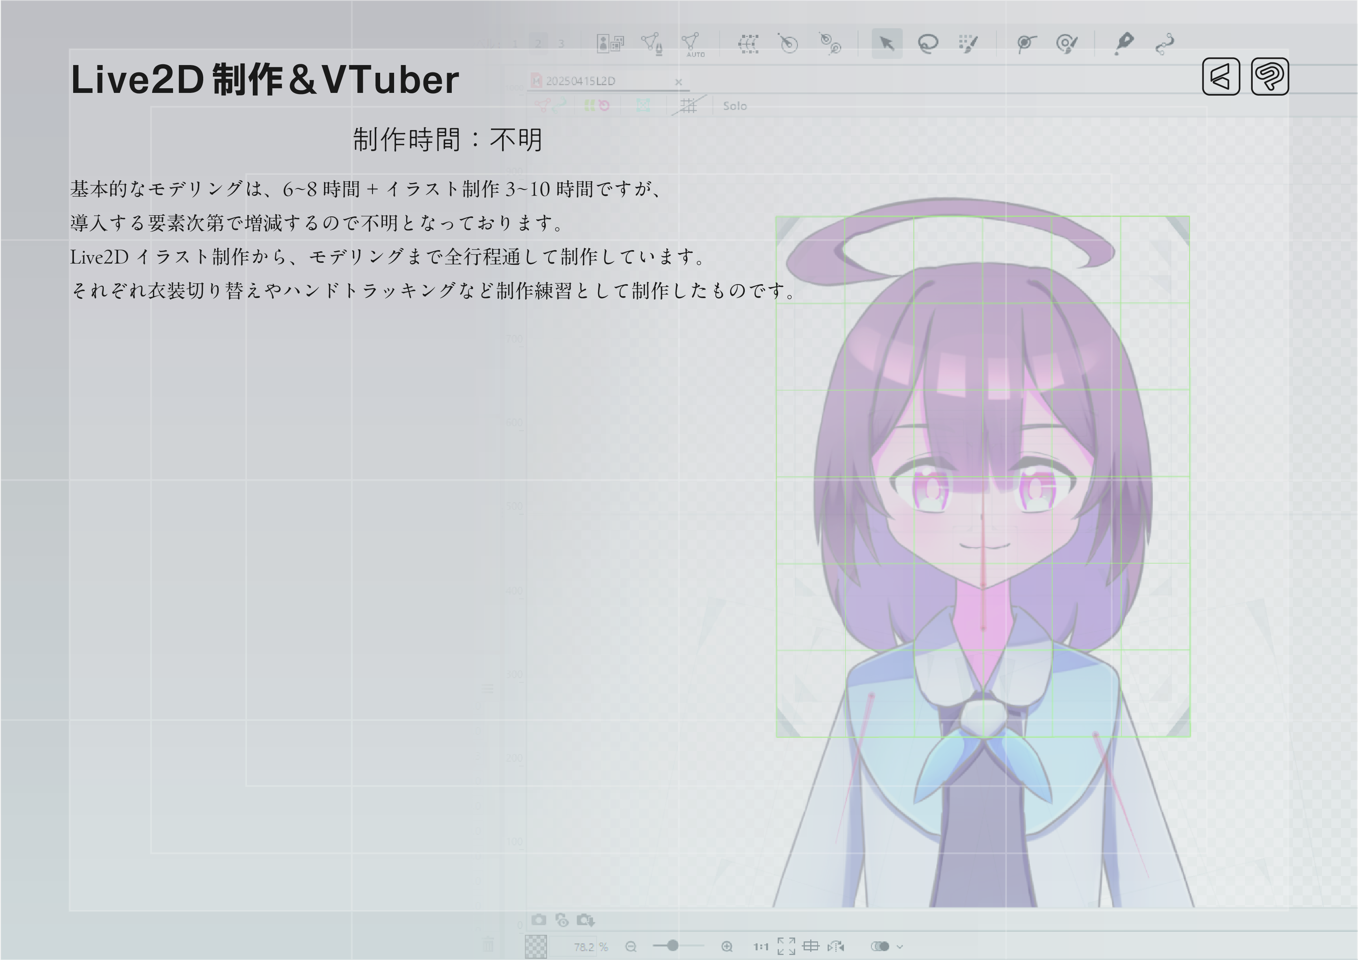Click the zoom out magnifier icon
Viewport: 1358px width, 960px height.
631,947
